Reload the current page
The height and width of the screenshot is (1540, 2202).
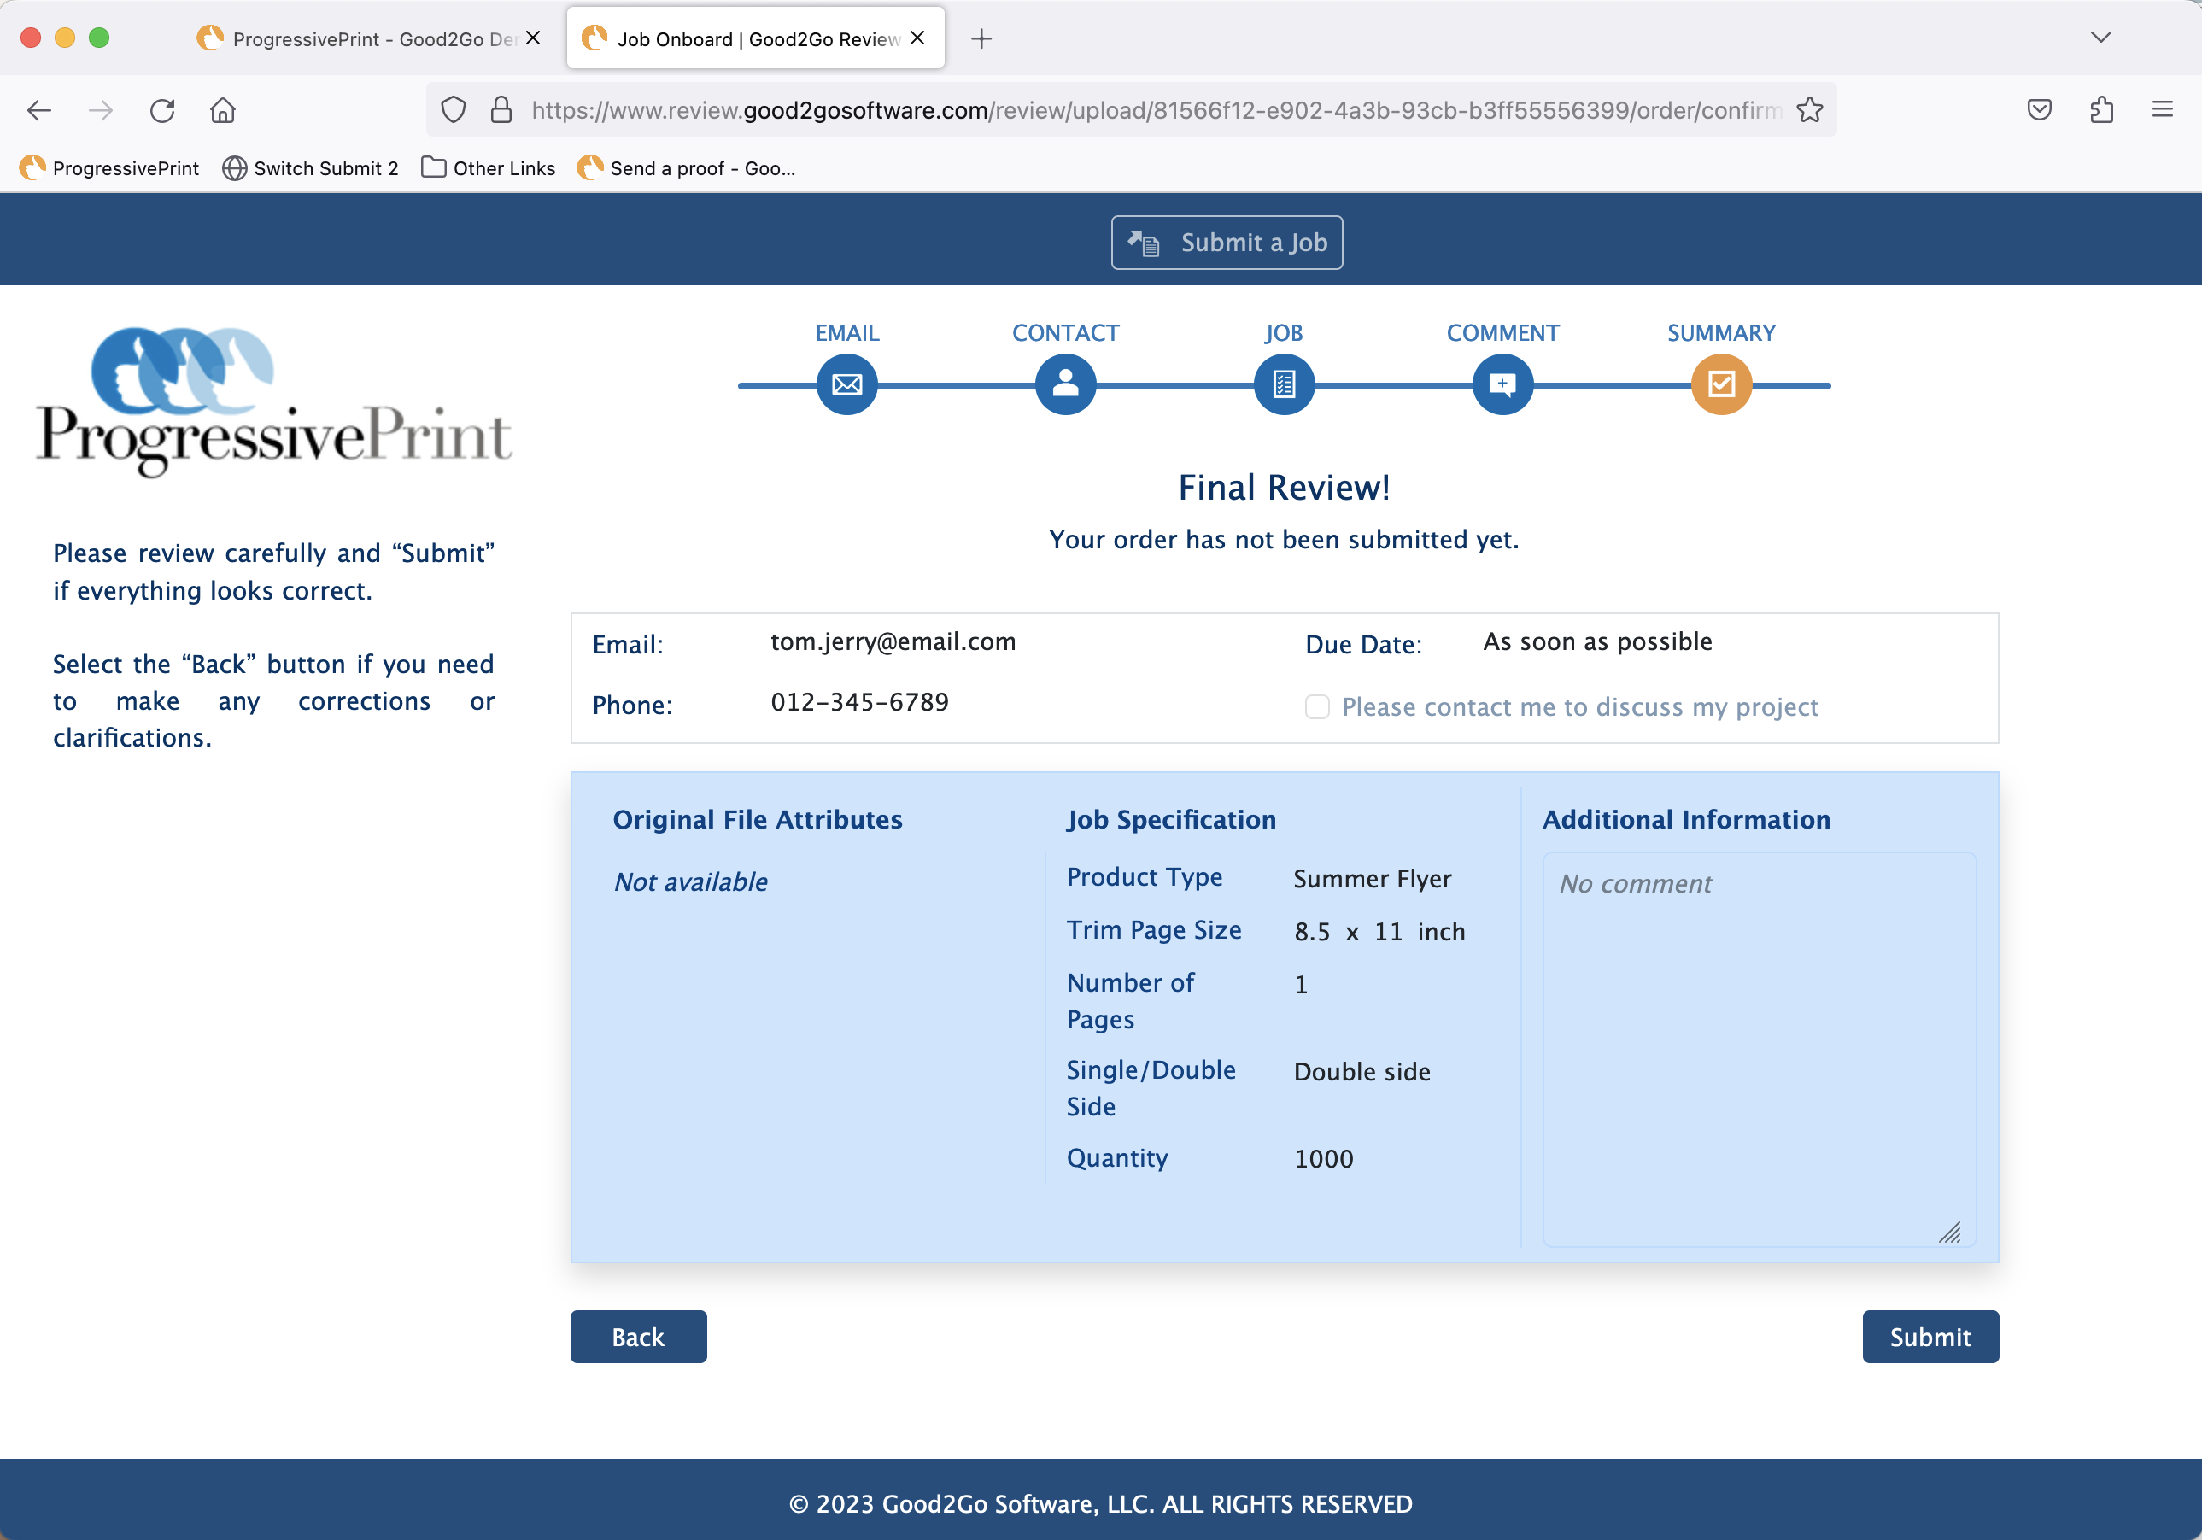[162, 110]
